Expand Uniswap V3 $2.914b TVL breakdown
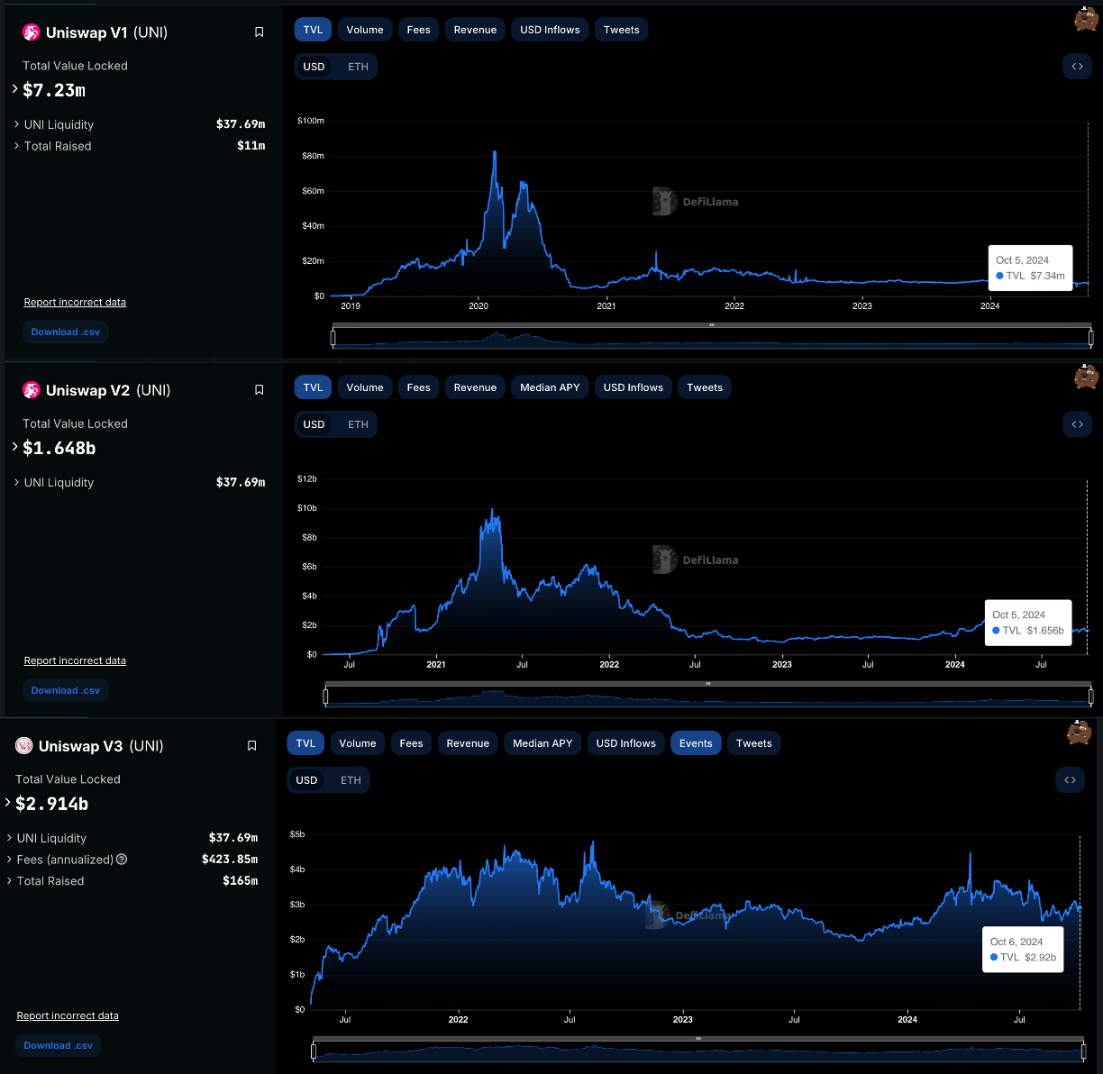 point(8,803)
